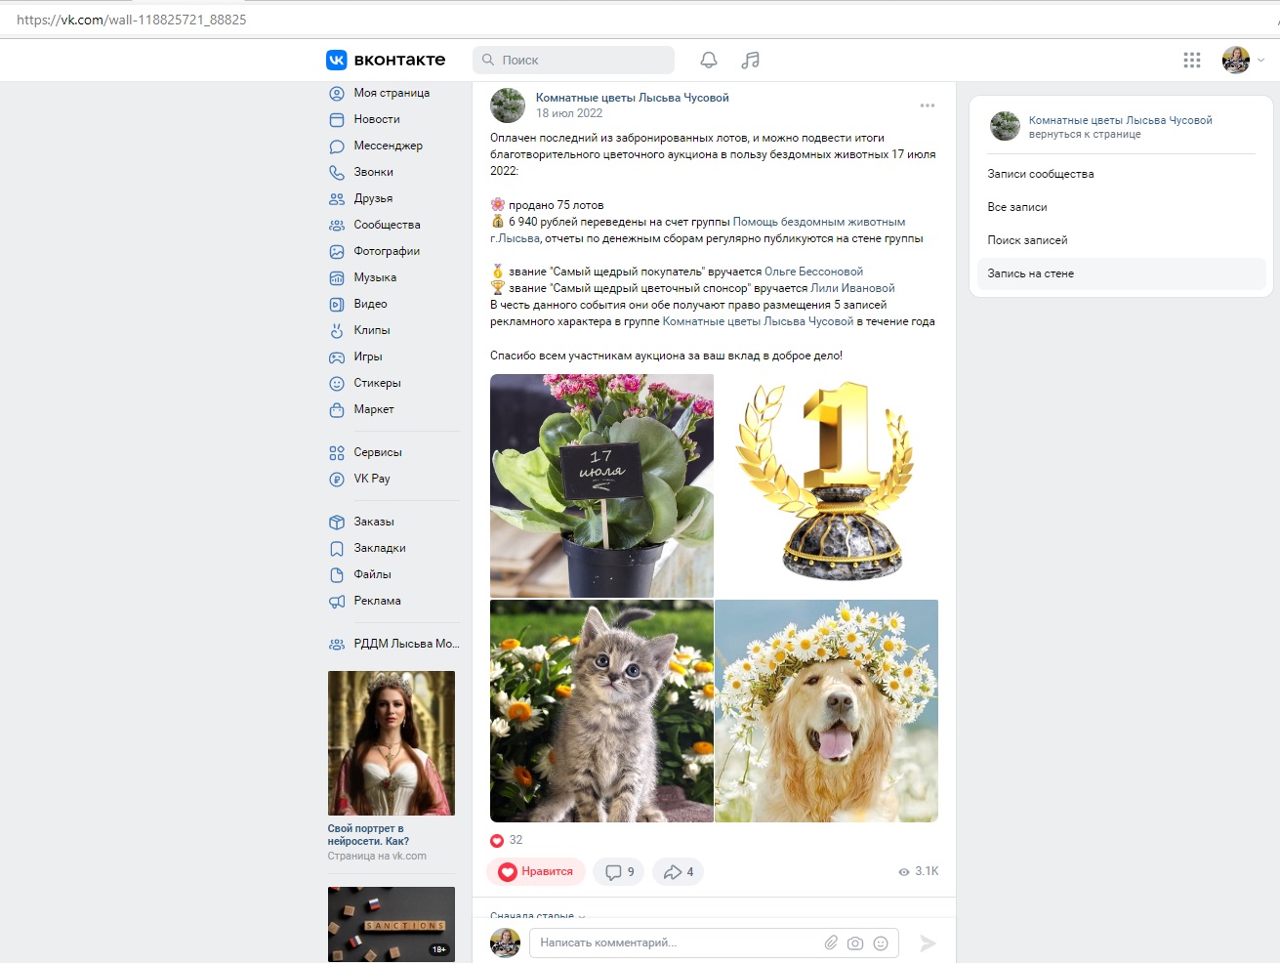Click the Заказы box icon
Screen dimensions: 1280x964
[337, 522]
